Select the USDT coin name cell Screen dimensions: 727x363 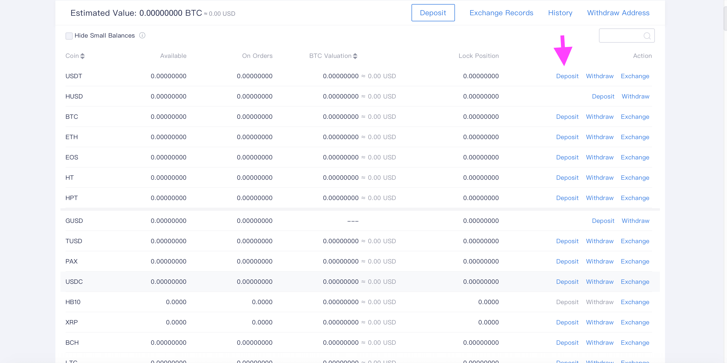pyautogui.click(x=74, y=76)
